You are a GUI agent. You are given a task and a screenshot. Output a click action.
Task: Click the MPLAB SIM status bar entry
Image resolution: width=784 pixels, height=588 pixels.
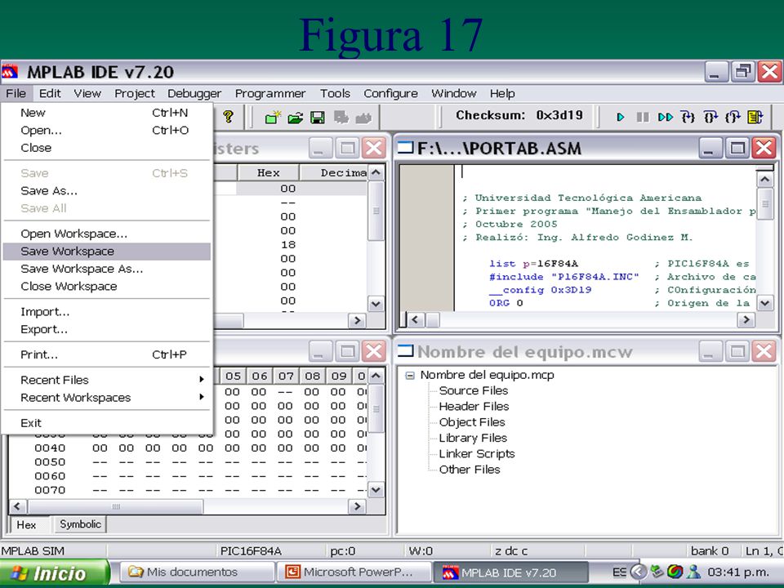point(33,551)
